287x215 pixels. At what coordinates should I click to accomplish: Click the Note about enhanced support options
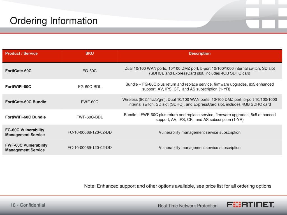tap(178, 186)
